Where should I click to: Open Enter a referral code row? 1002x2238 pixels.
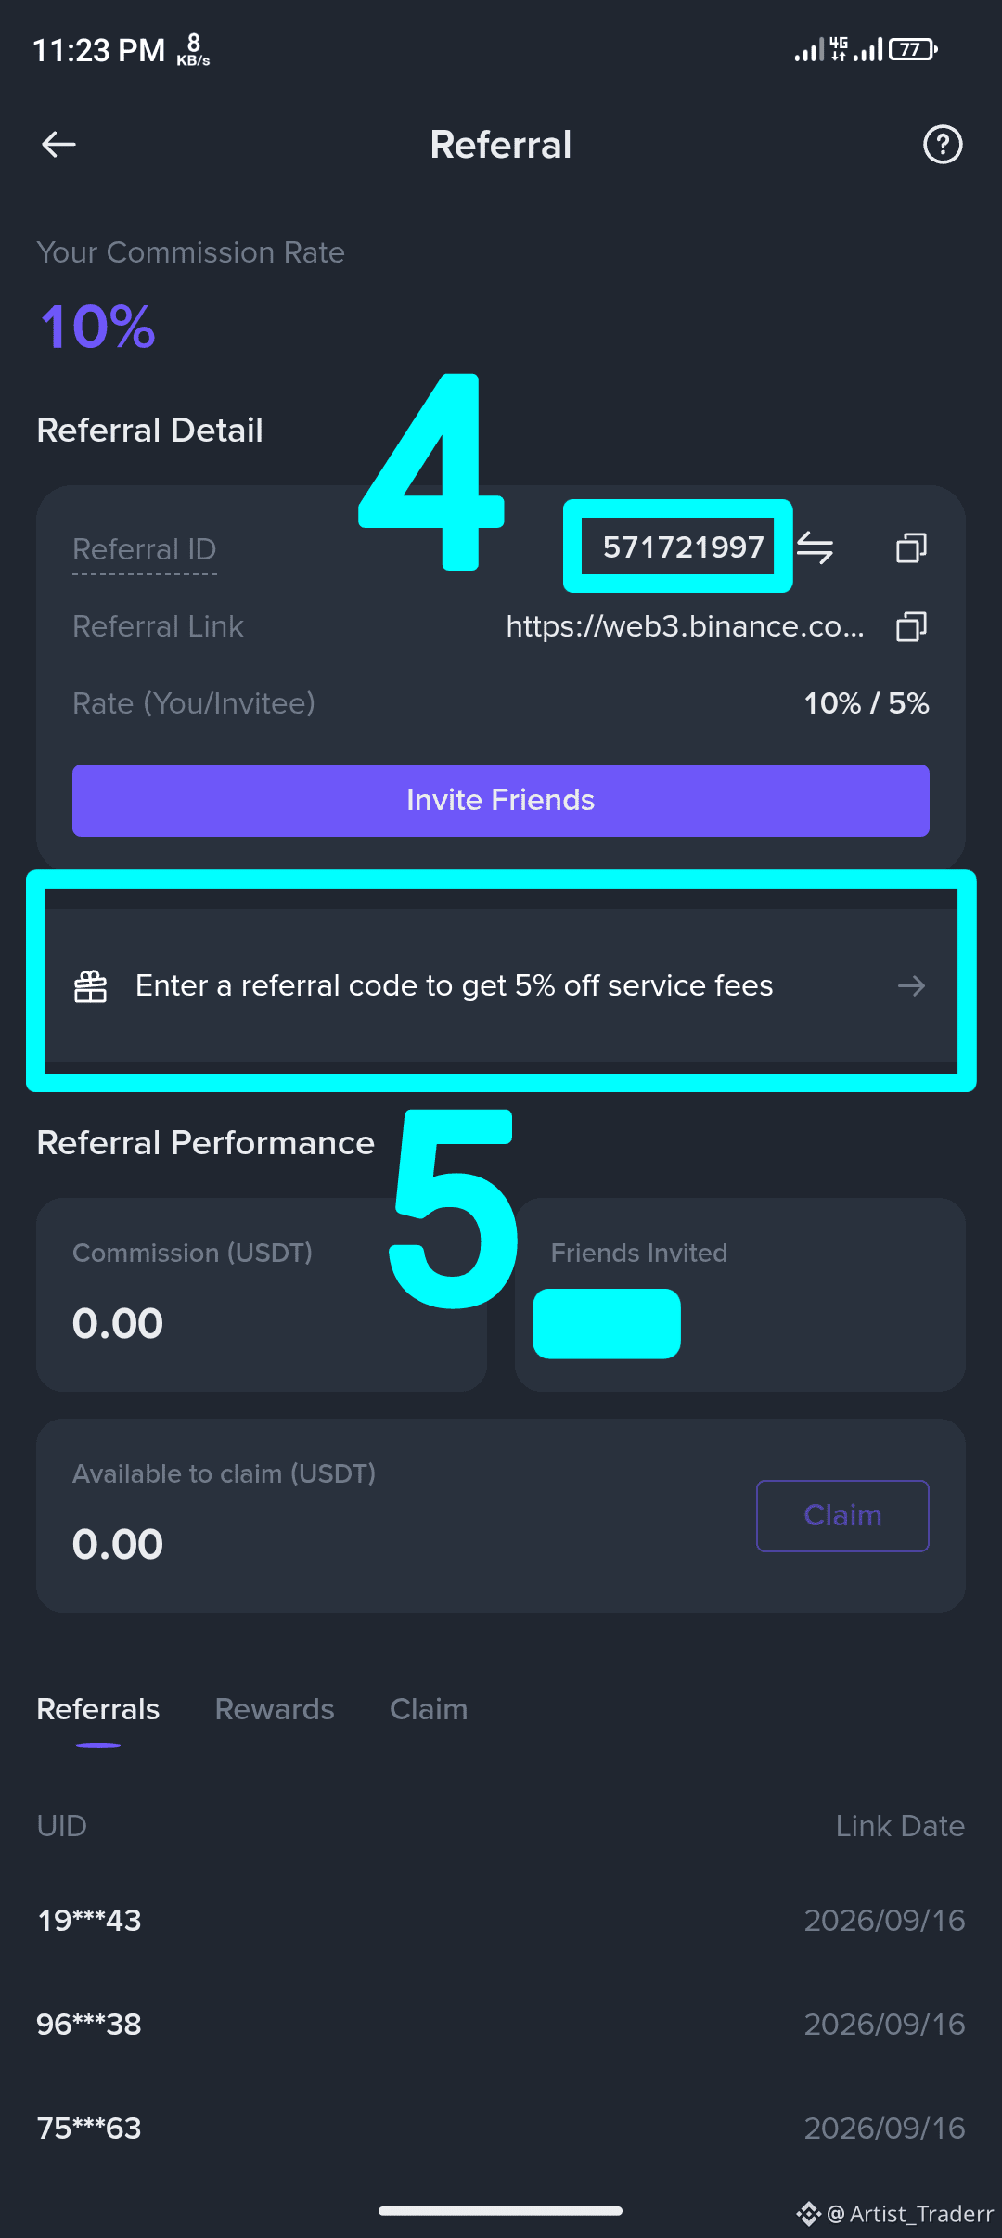click(x=501, y=985)
